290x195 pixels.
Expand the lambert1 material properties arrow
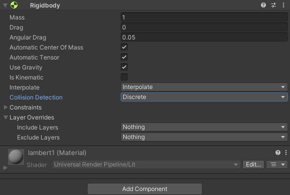tap(6, 167)
